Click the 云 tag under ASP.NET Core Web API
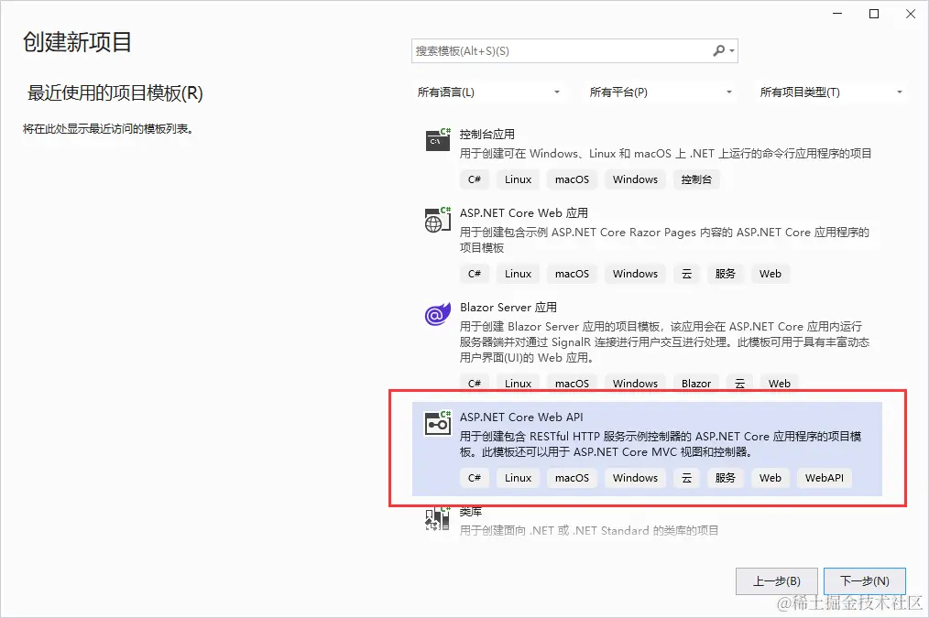 (687, 478)
